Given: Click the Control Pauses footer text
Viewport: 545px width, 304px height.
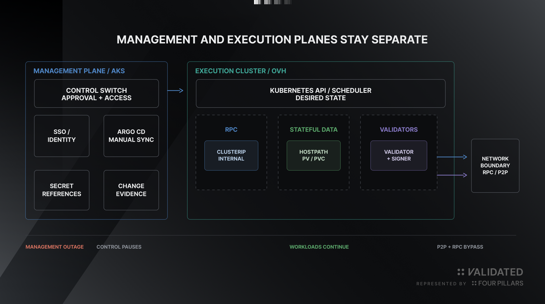Looking at the screenshot, I should coord(119,247).
